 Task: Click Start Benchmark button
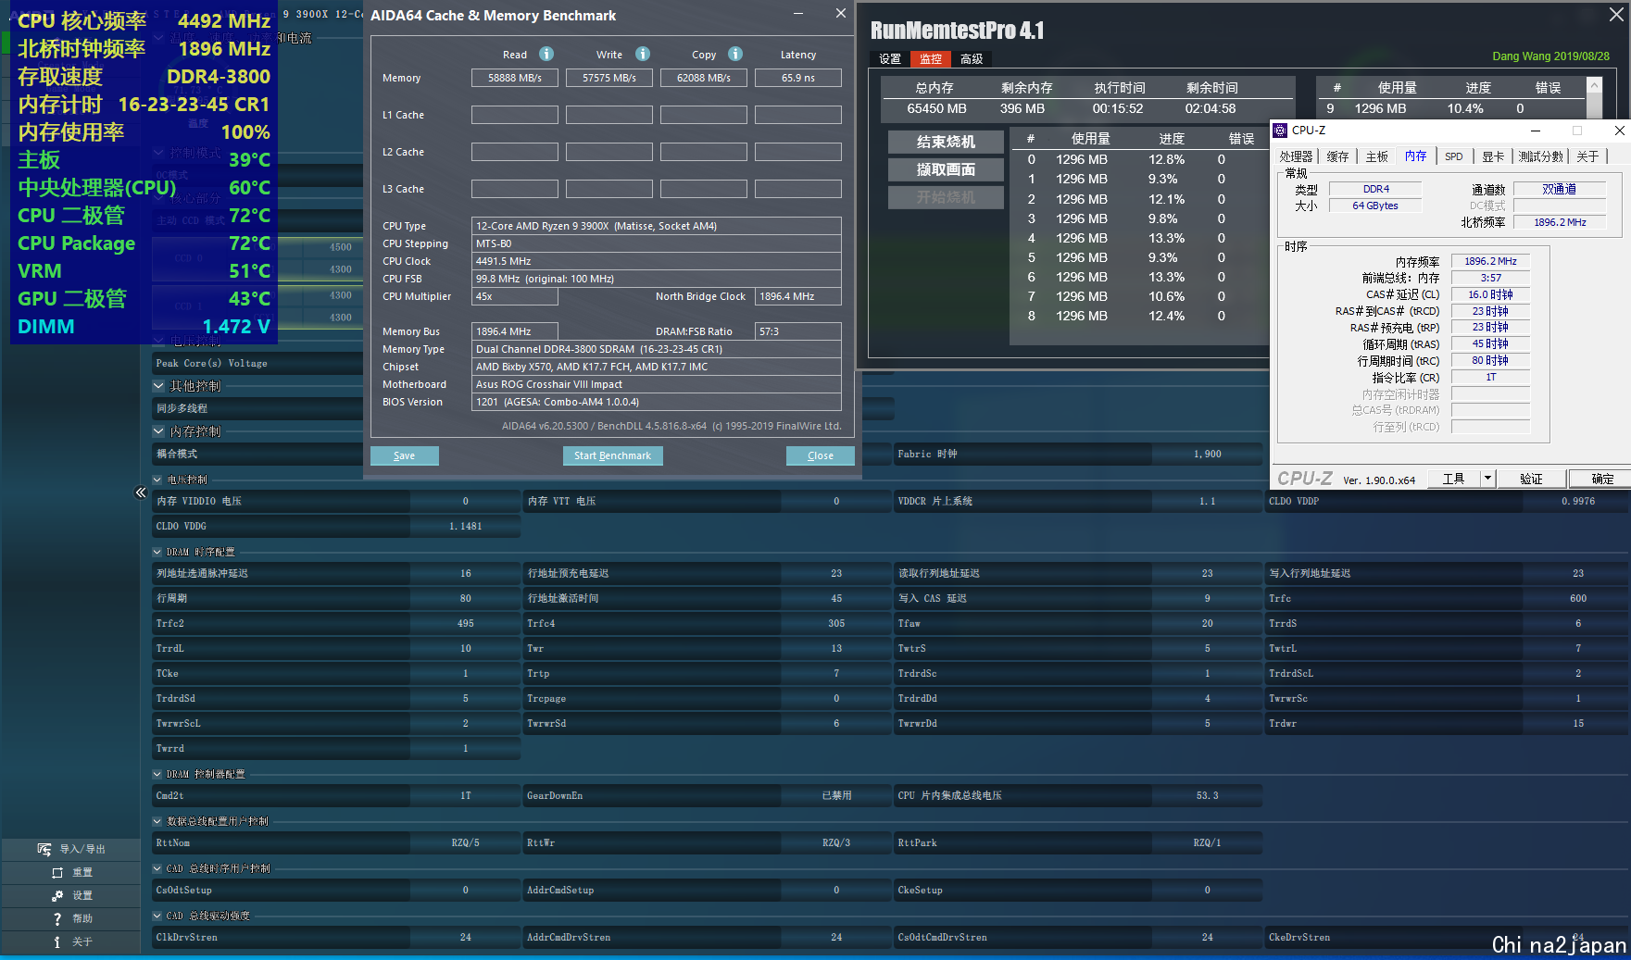(x=612, y=455)
